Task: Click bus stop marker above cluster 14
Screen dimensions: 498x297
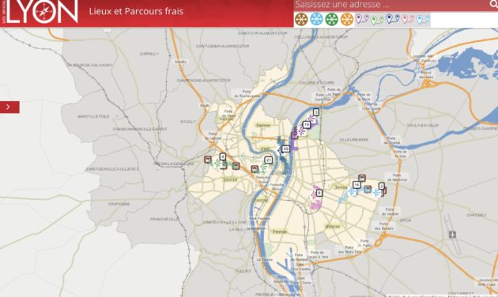Action: tap(362, 178)
